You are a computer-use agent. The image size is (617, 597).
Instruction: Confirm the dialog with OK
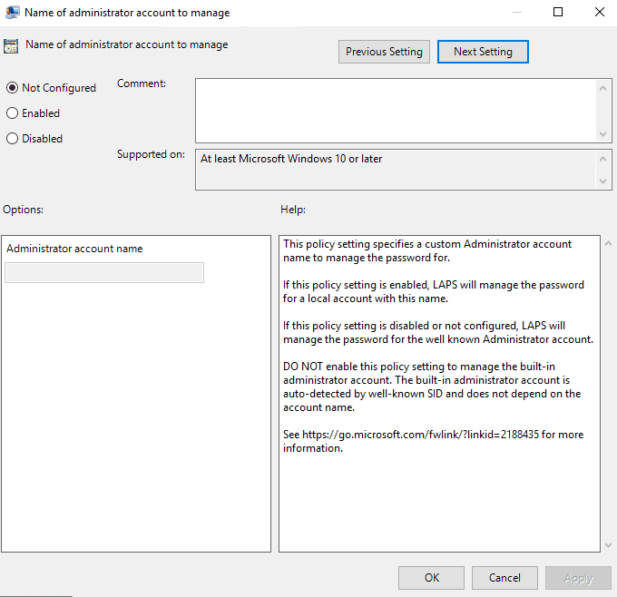click(x=432, y=578)
